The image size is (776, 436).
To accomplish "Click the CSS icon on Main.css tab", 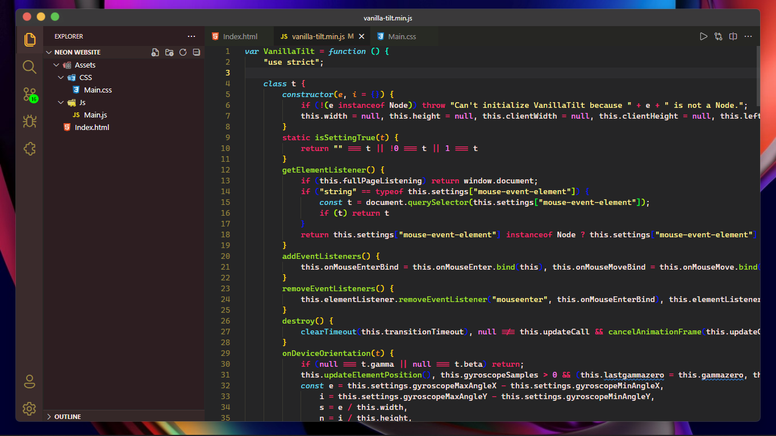I will tap(381, 36).
